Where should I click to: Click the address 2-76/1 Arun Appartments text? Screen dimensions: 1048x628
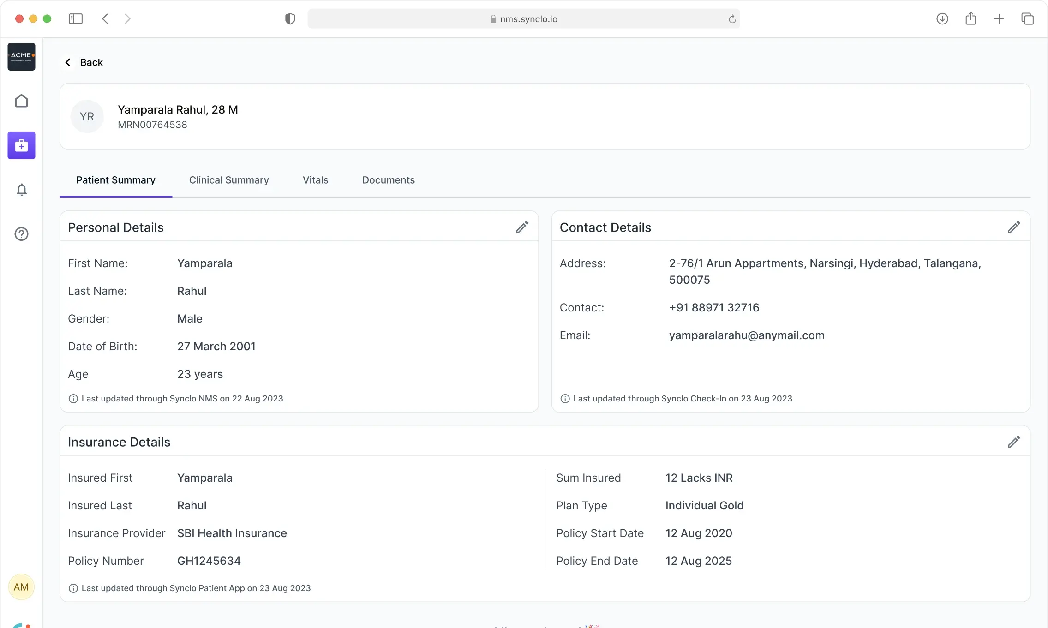[825, 271]
